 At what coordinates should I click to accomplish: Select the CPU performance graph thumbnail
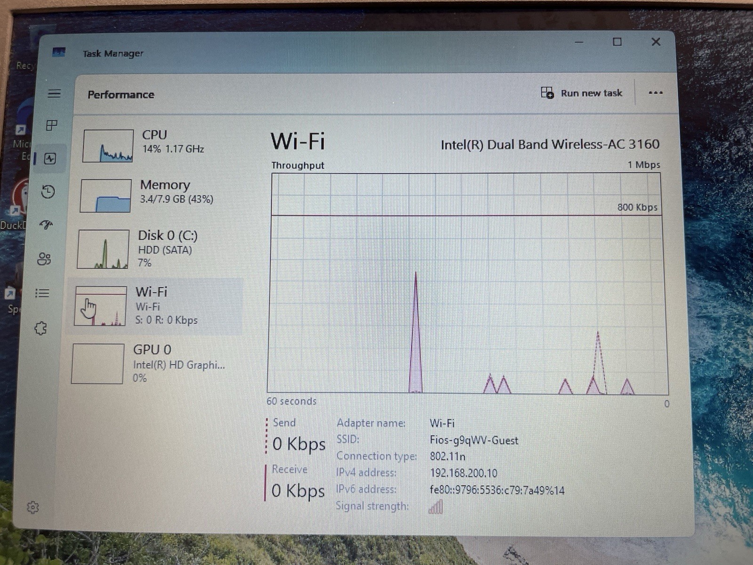(108, 146)
